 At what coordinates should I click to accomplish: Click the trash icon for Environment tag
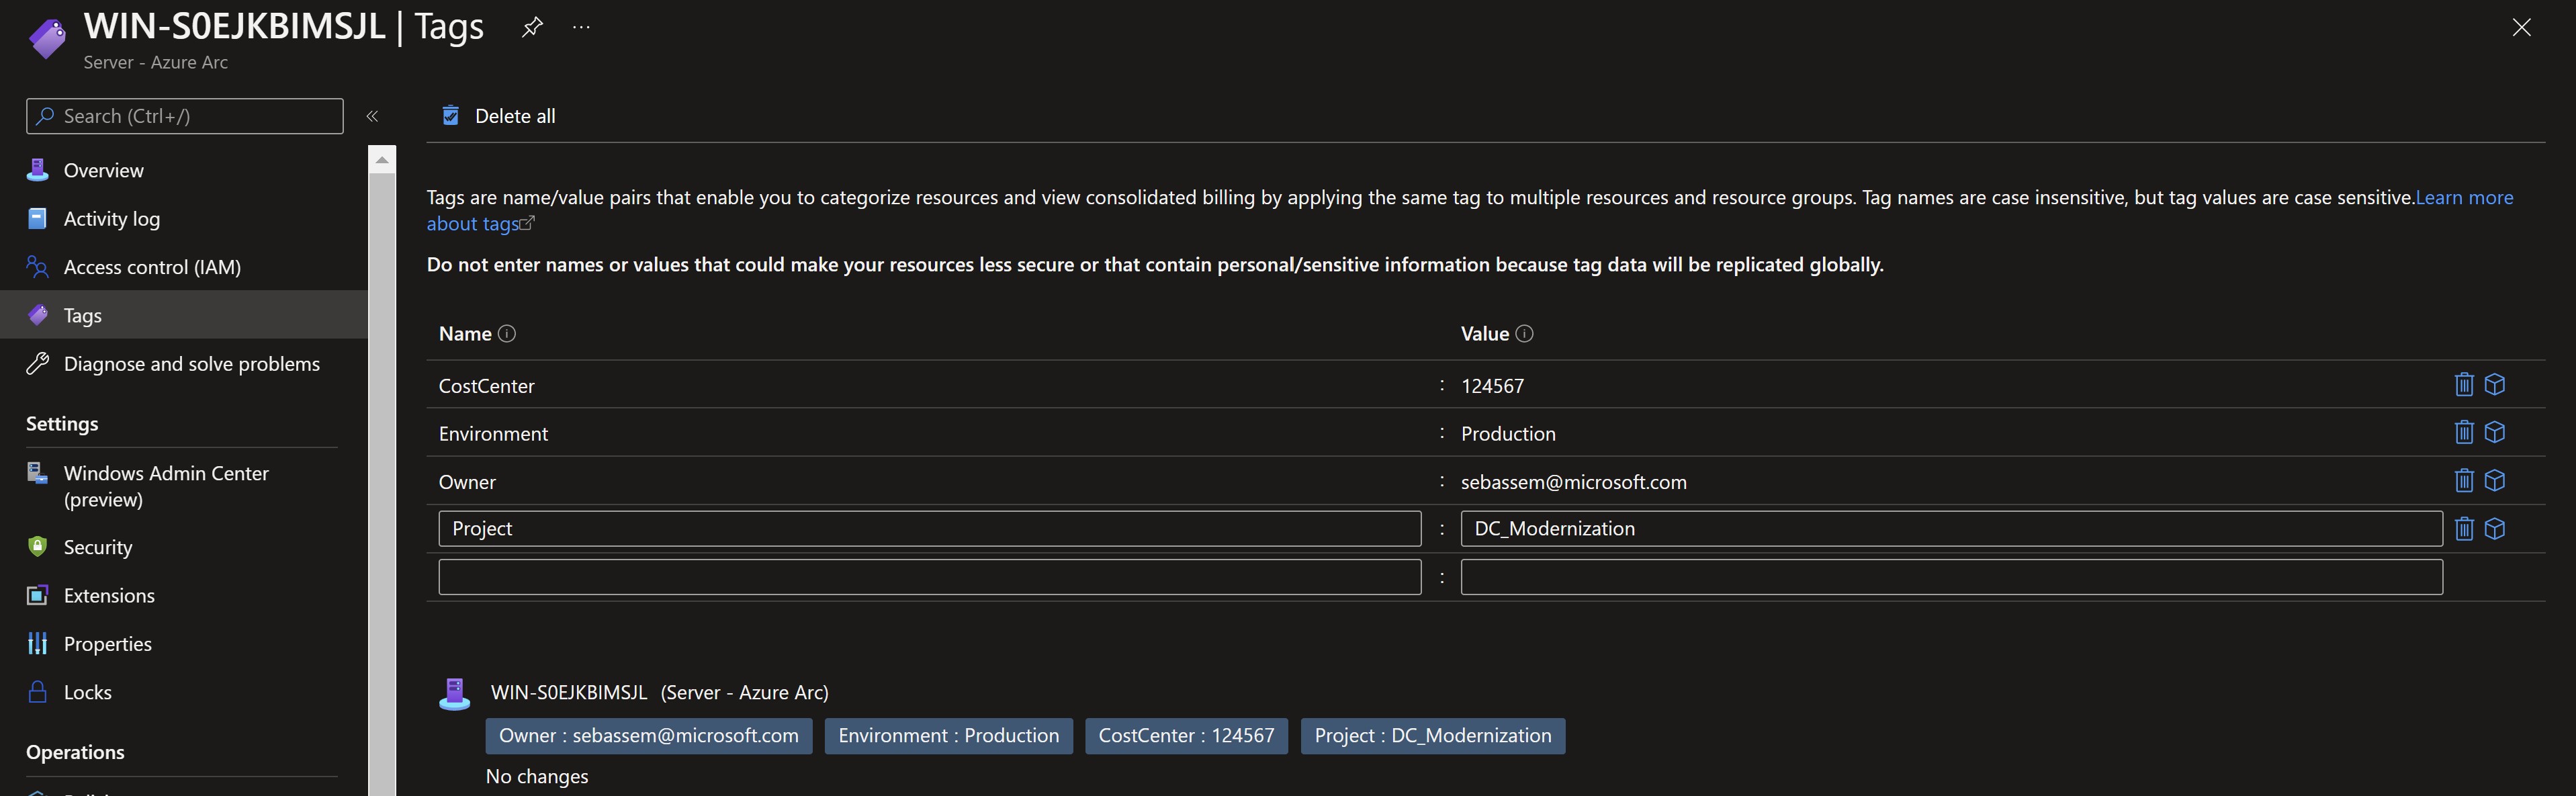click(2462, 432)
